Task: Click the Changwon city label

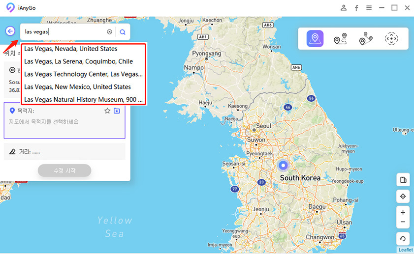Action: pyautogui.click(x=320, y=237)
